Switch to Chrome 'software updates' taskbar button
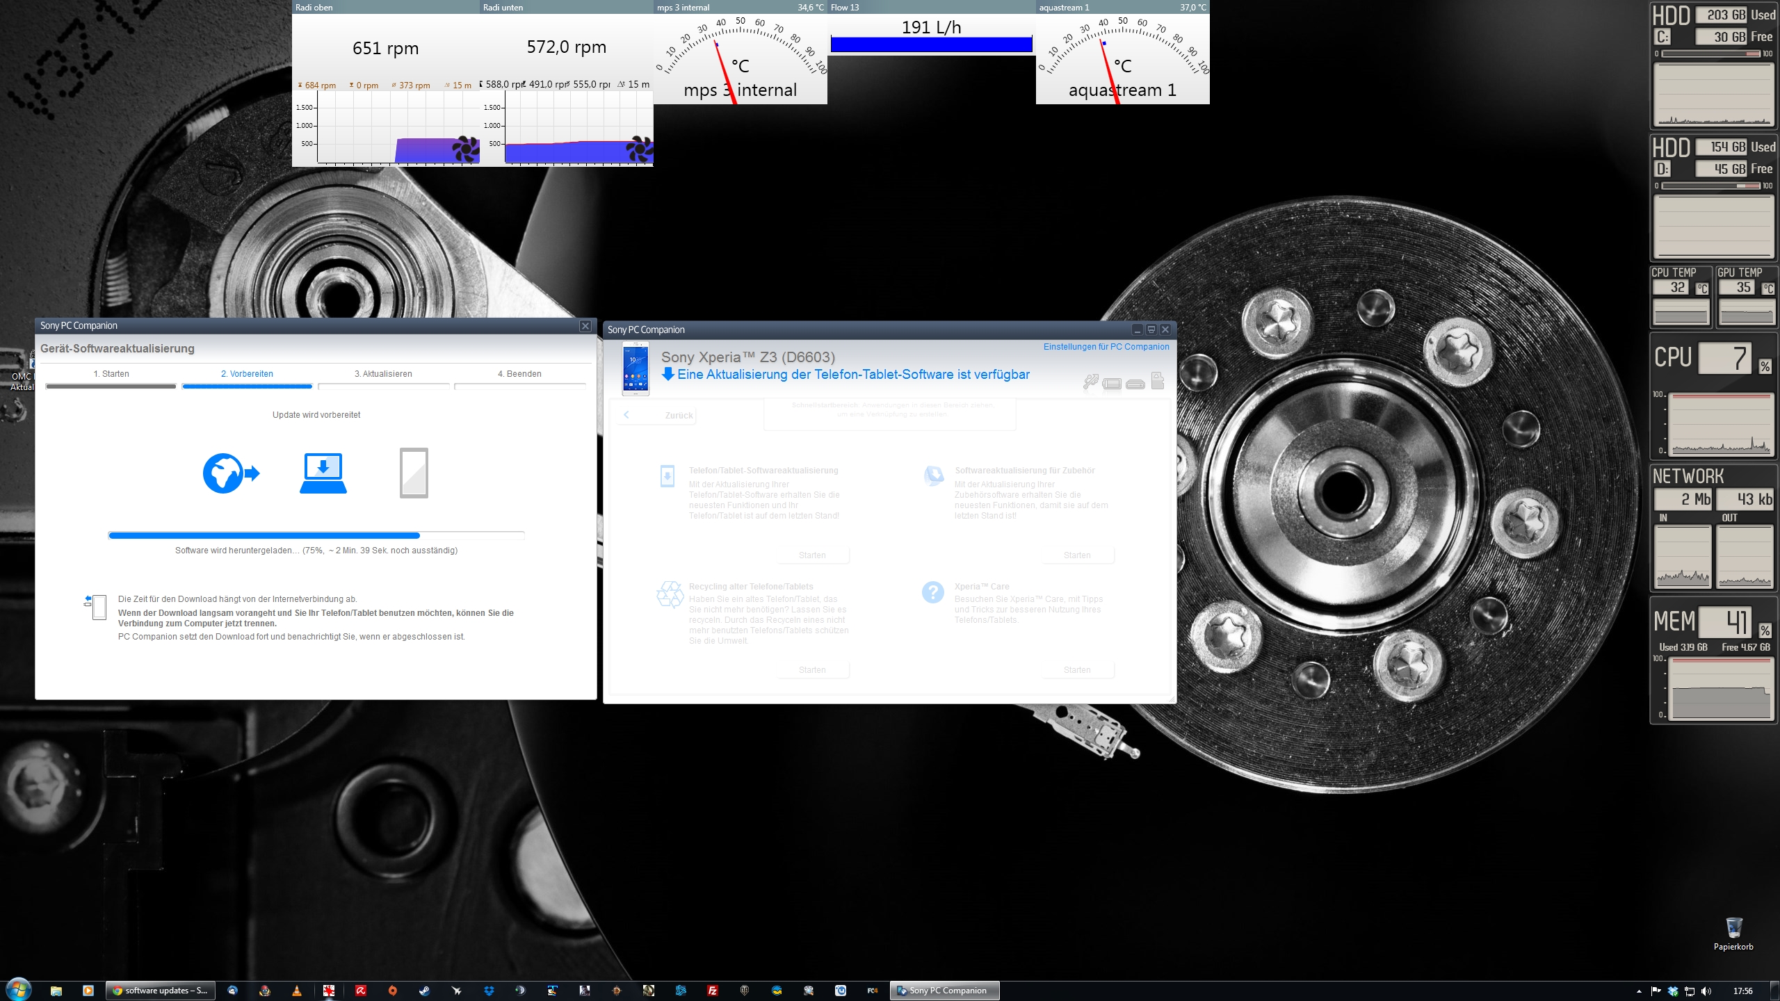Viewport: 1780px width, 1001px height. click(x=160, y=991)
